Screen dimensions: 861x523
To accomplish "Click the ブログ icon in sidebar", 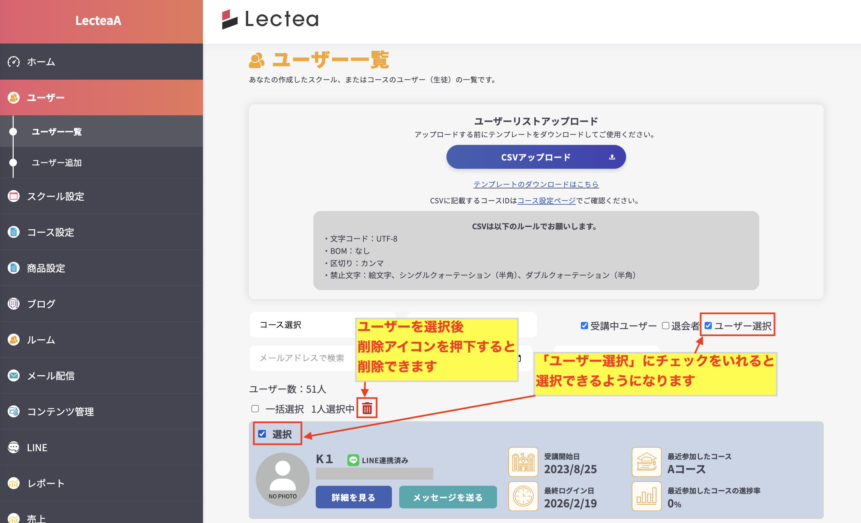I will 14,304.
